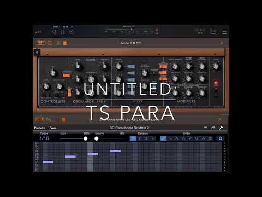This screenshot has width=262, height=197.
Task: Select the first note block in sequencer grid
Action: tap(48, 162)
